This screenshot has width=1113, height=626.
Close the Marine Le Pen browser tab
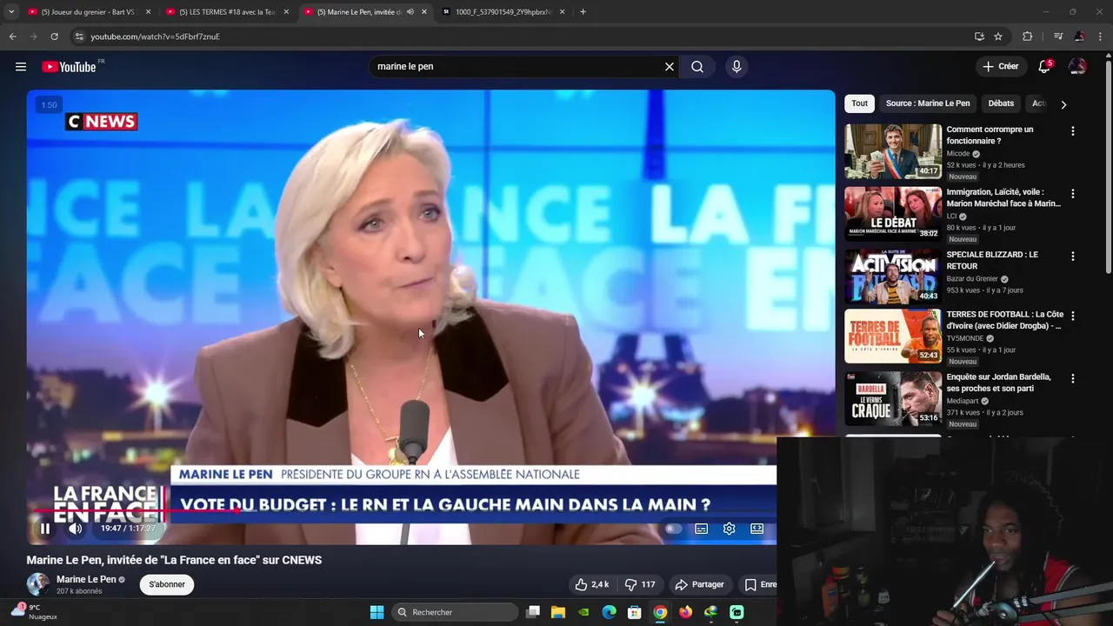click(x=423, y=12)
